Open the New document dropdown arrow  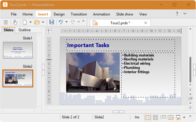point(30,22)
